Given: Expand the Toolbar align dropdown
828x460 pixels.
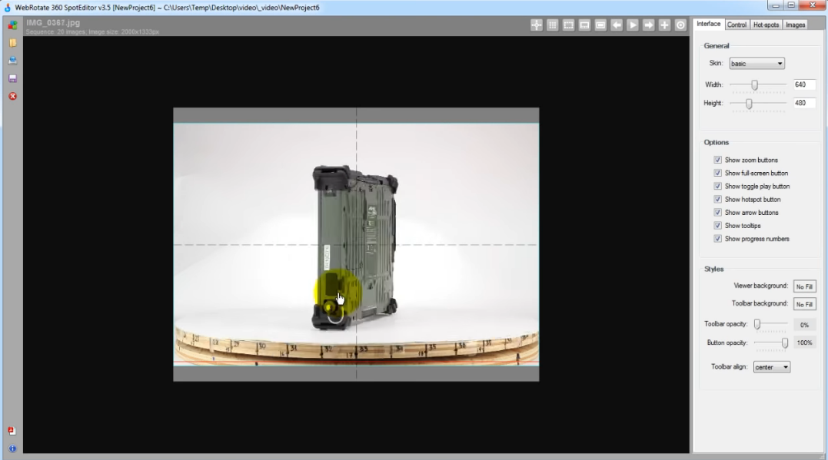Looking at the screenshot, I should [772, 367].
